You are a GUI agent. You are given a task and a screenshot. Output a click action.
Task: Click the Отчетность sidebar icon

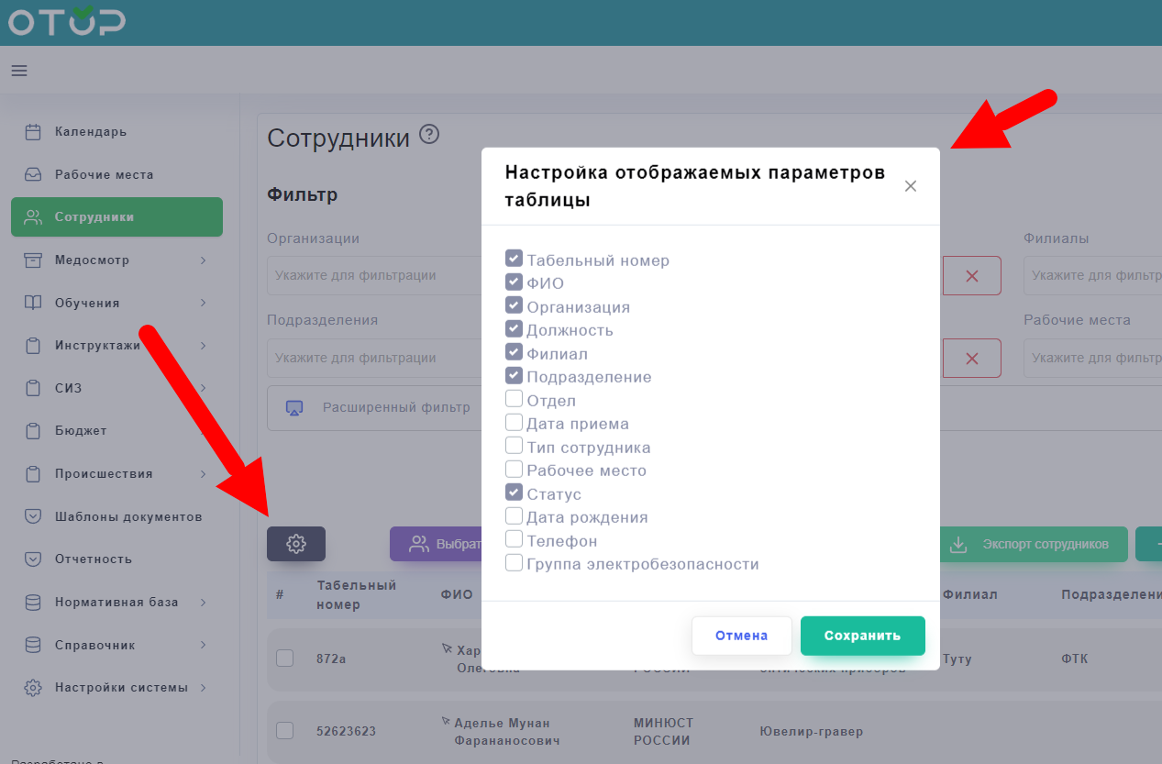click(33, 559)
